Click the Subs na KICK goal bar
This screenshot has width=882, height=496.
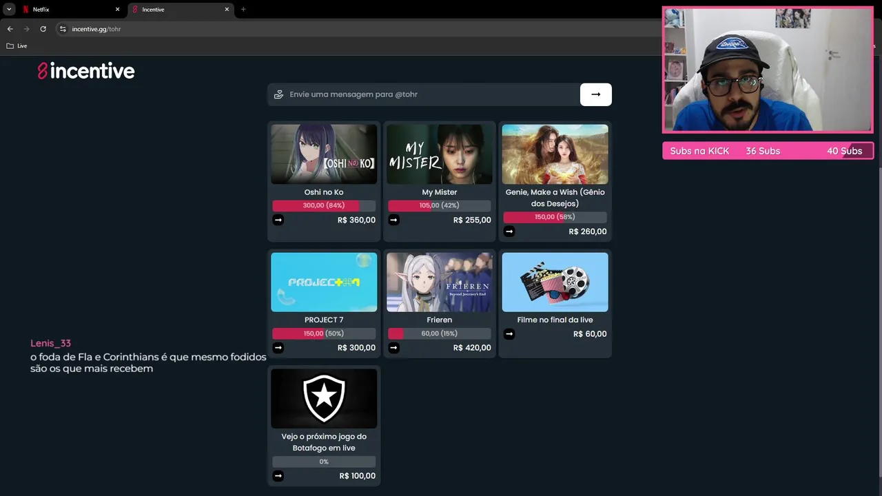pyautogui.click(x=768, y=151)
